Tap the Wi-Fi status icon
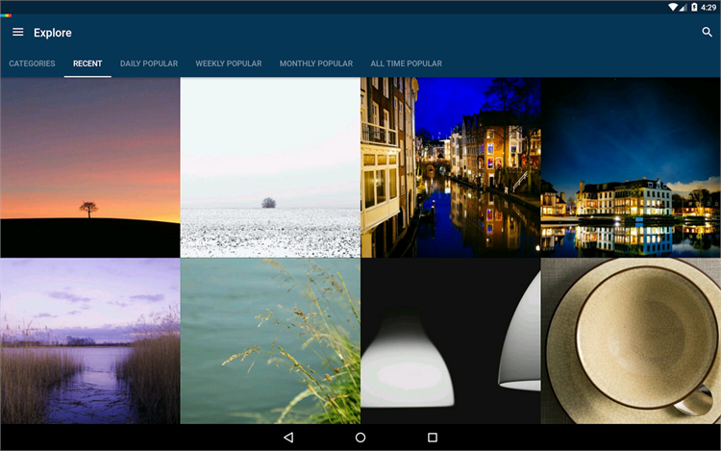The height and width of the screenshot is (451, 721). [x=673, y=7]
